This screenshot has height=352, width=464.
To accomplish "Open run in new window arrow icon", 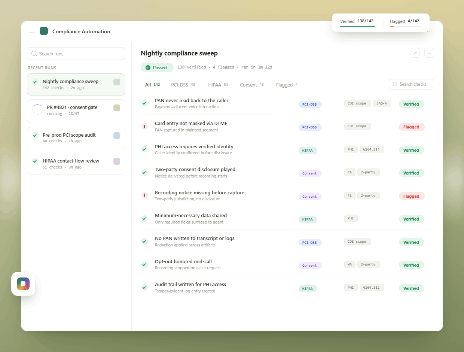I will click(415, 53).
